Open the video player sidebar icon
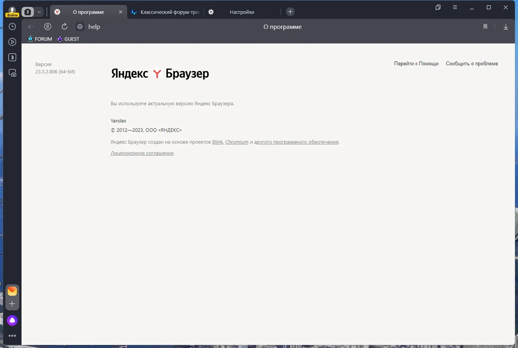Viewport: 518px width, 348px height. coord(13,42)
